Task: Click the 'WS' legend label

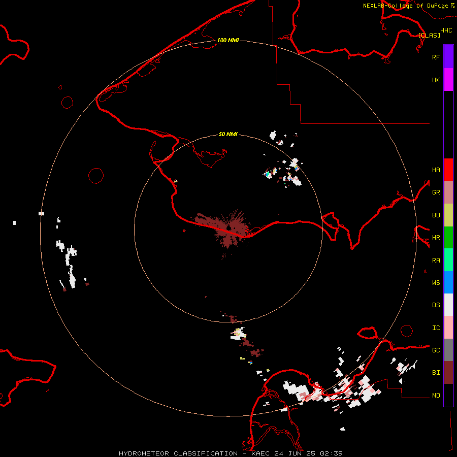Action: 436,283
